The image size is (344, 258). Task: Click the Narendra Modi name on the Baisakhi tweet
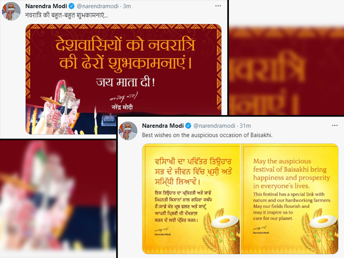tap(163, 126)
